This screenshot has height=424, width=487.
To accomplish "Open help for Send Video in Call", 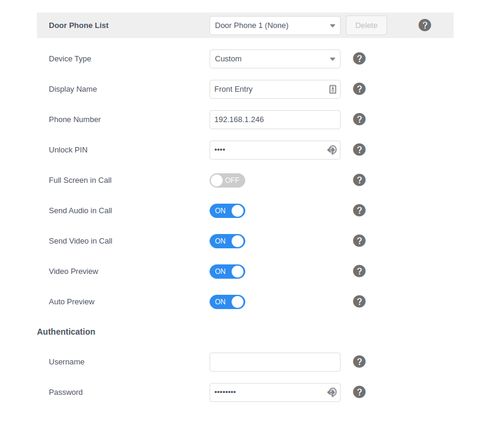I will pyautogui.click(x=359, y=241).
